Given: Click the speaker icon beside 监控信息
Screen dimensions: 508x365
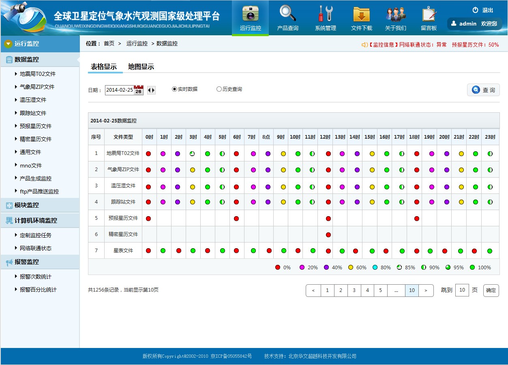Looking at the screenshot, I should click(364, 45).
